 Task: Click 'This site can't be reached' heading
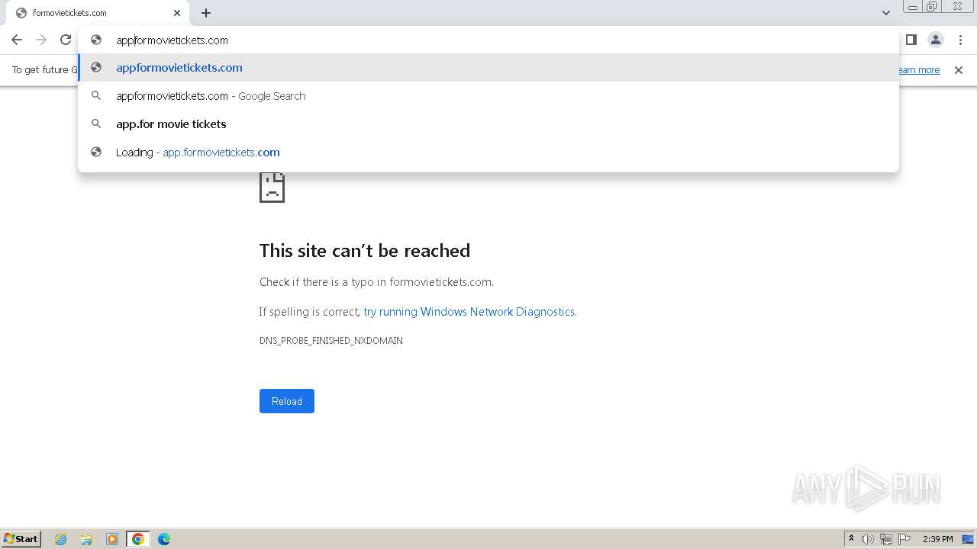365,251
